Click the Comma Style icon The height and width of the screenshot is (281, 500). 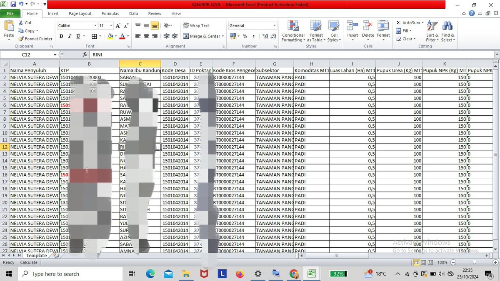[253, 36]
